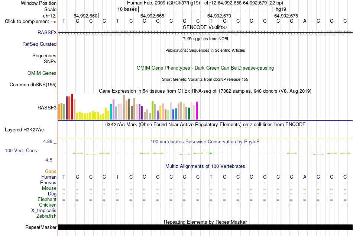Click 'Publications: Sequences in Scientific Articles' title

(205, 50)
